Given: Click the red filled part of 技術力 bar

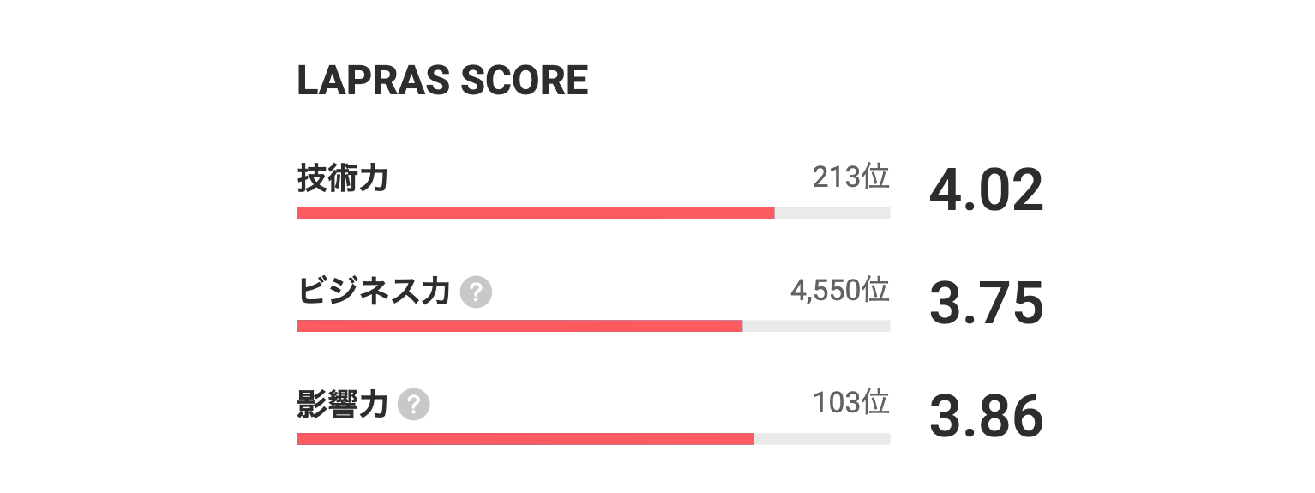Looking at the screenshot, I should (x=536, y=213).
